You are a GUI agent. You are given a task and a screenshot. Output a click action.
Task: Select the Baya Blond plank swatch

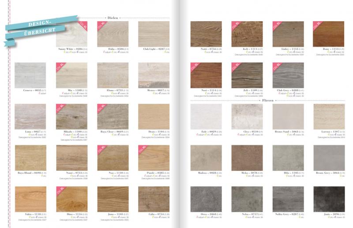pos(30,158)
